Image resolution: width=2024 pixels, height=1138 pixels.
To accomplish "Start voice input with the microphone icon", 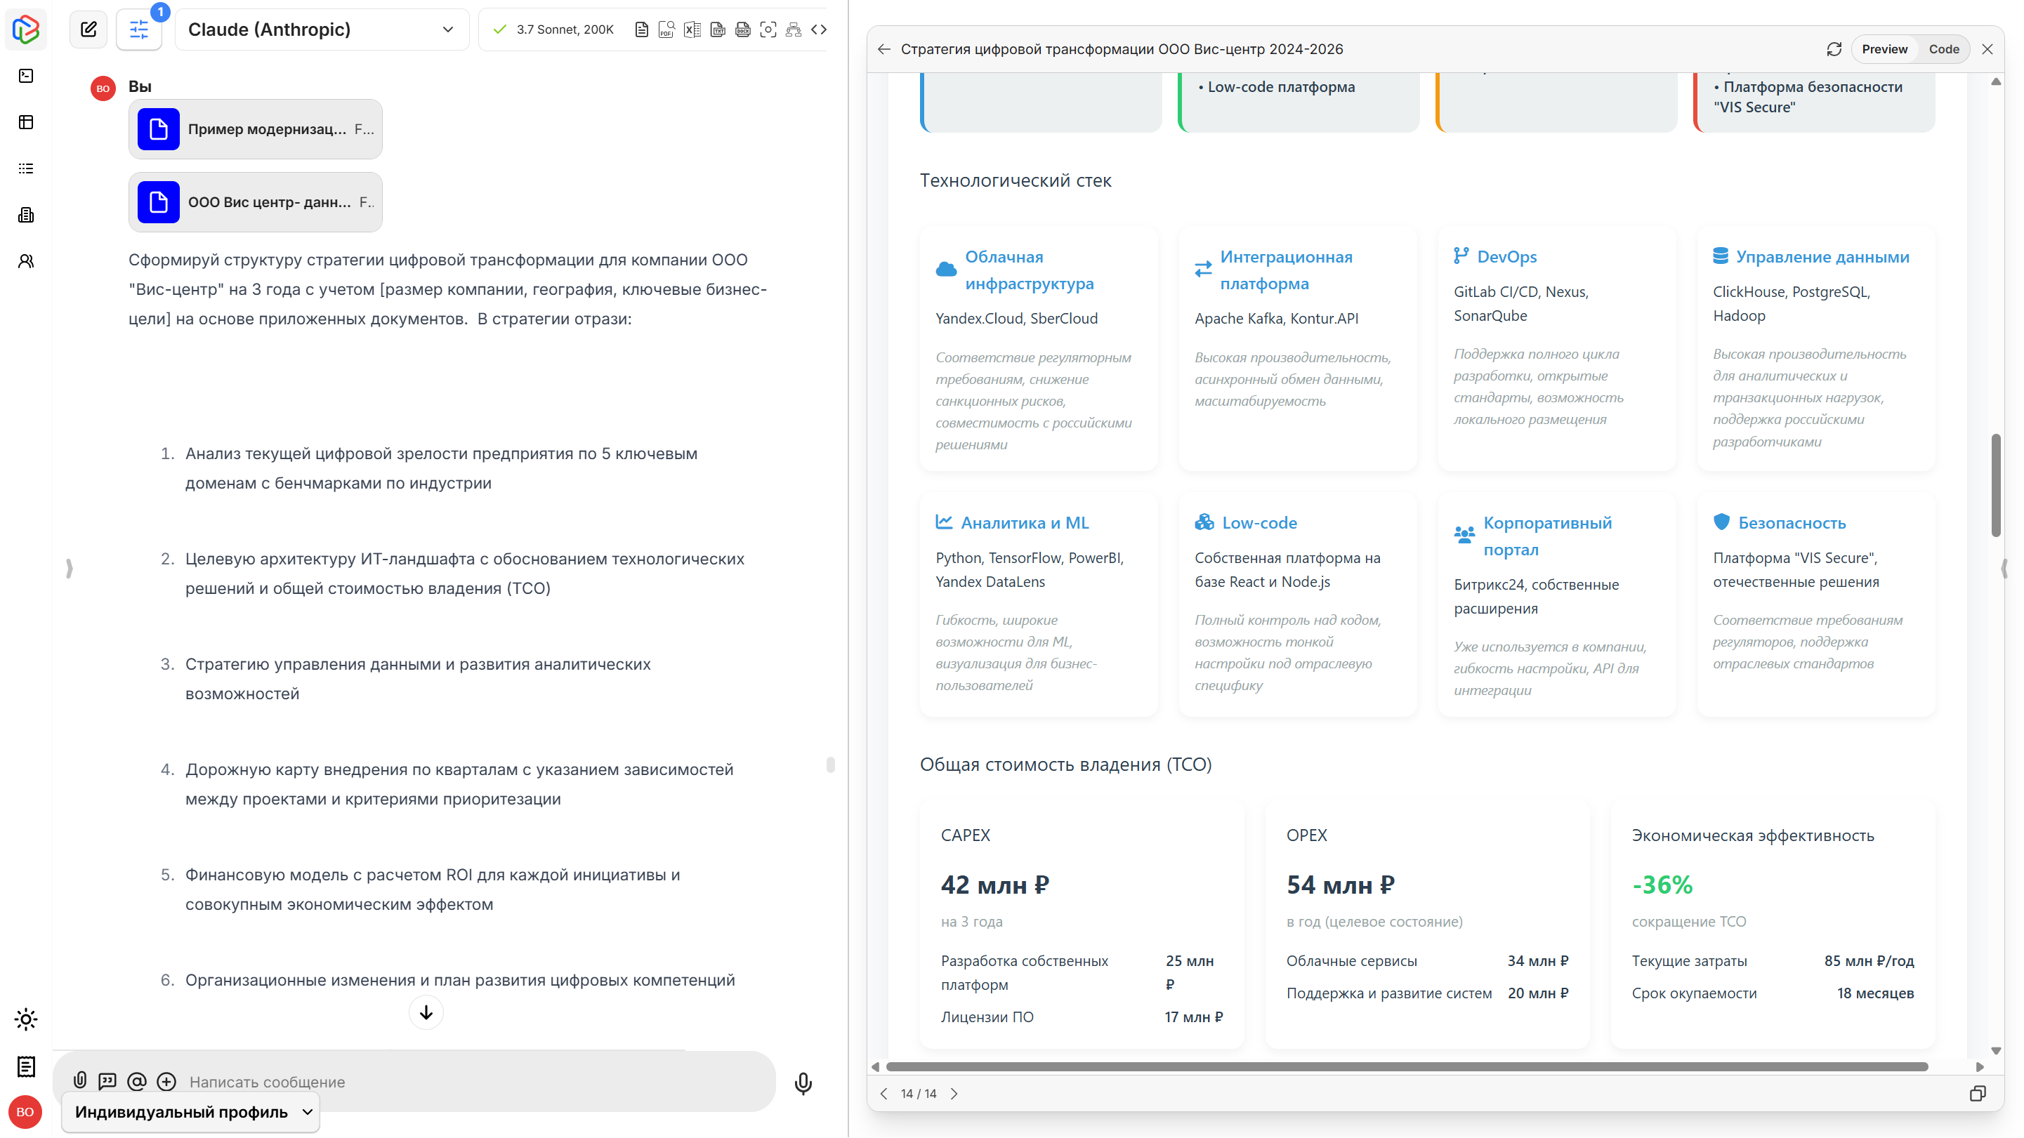I will (803, 1084).
